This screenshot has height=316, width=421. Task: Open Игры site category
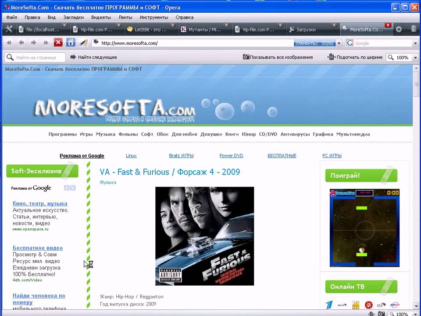pyautogui.click(x=86, y=134)
